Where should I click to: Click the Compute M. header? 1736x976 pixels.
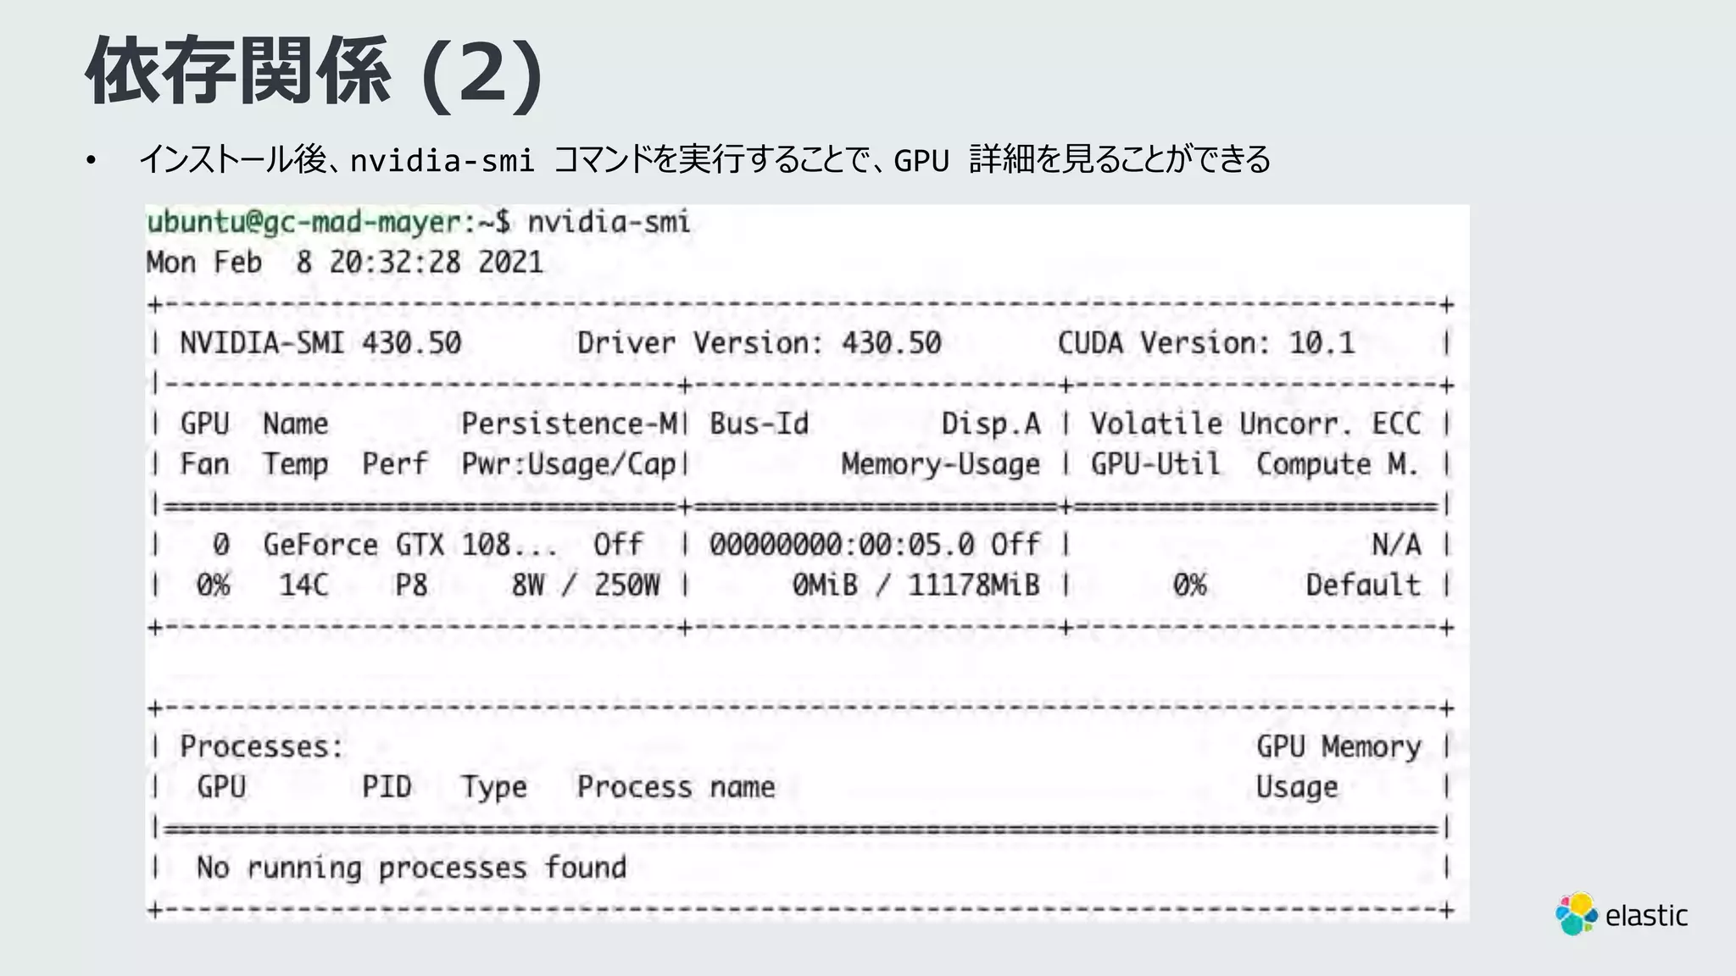(1338, 464)
